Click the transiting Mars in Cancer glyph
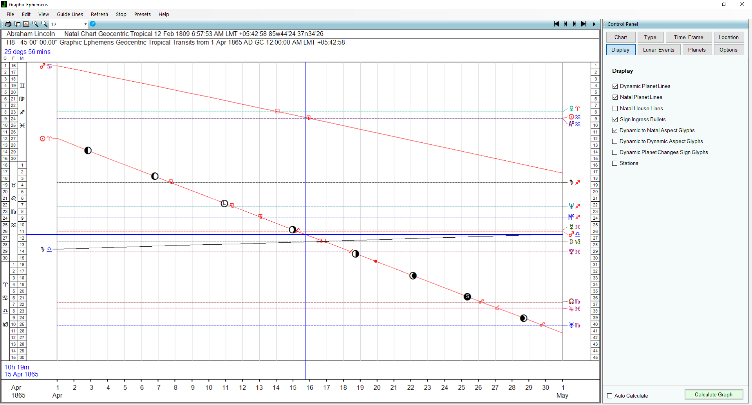Viewport: 752px width, 405px height. point(46,66)
